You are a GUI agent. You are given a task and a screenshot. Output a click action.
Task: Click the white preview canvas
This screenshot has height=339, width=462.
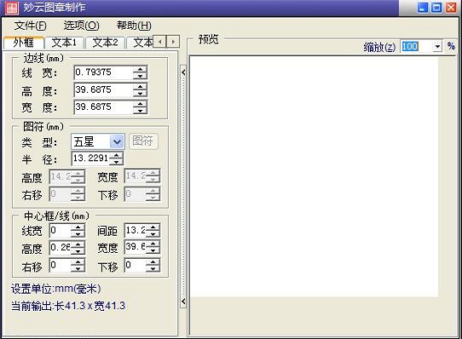(314, 176)
